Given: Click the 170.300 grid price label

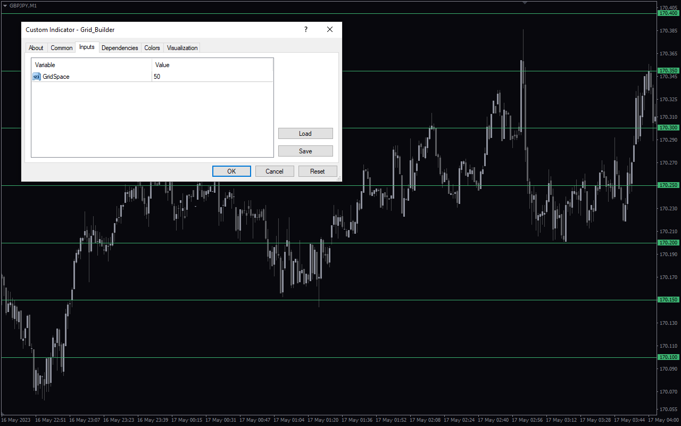Looking at the screenshot, I should point(669,128).
